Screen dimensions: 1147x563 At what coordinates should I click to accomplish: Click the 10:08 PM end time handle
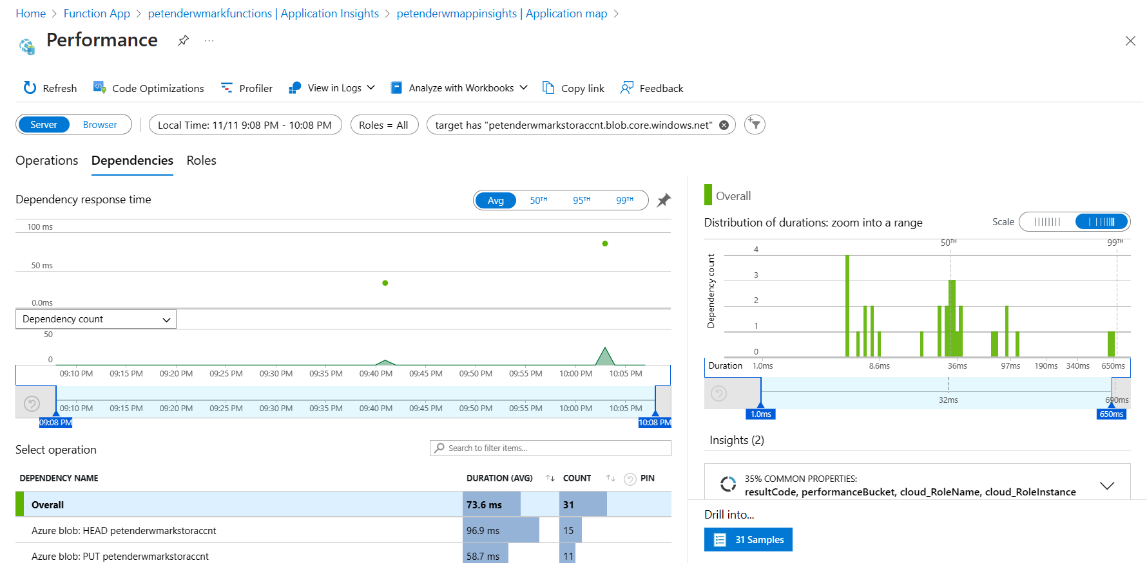point(655,423)
